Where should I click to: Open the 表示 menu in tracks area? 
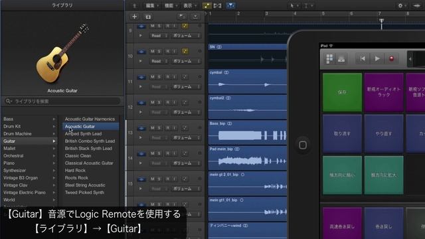coord(190,5)
